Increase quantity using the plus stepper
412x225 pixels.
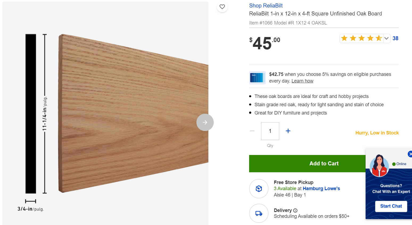pyautogui.click(x=288, y=131)
